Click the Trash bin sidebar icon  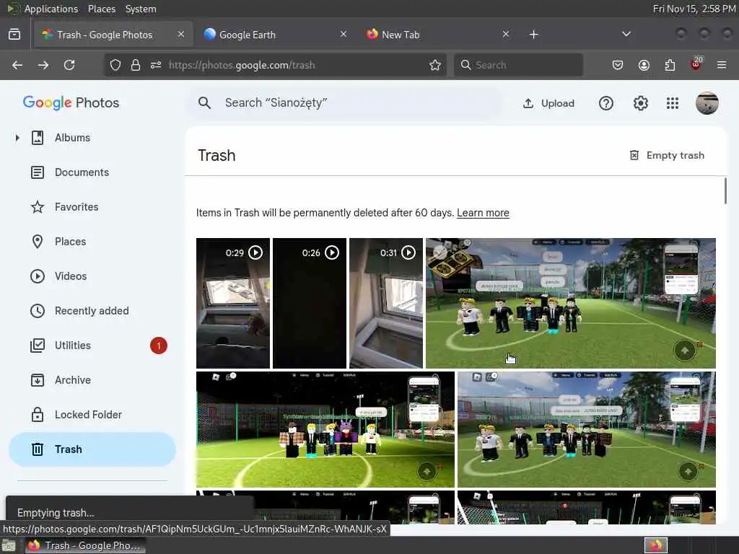pos(38,449)
